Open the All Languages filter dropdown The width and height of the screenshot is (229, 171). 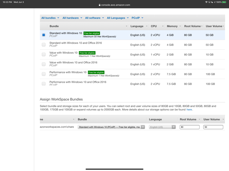click(x=118, y=18)
